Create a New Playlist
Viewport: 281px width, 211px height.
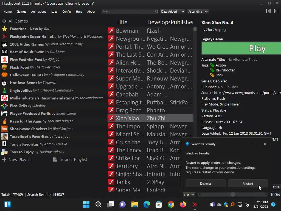coord(17,160)
